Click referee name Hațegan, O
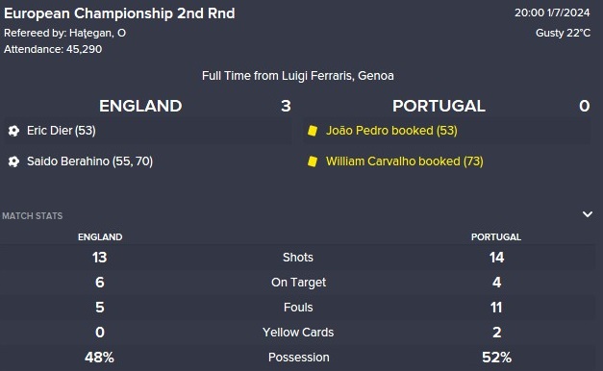The image size is (603, 371). [x=98, y=34]
